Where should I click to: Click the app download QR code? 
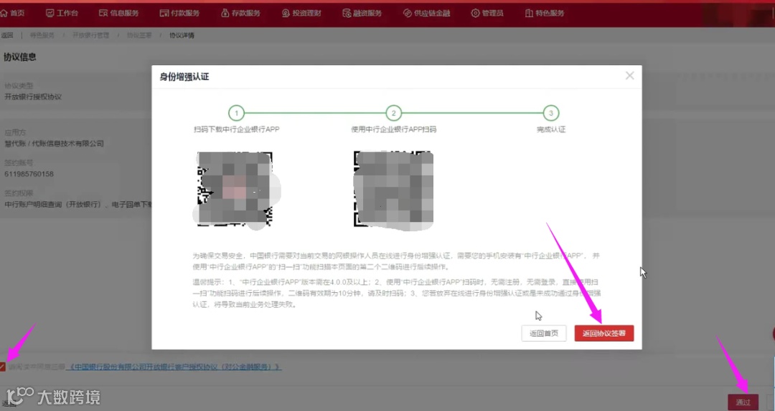click(x=235, y=189)
